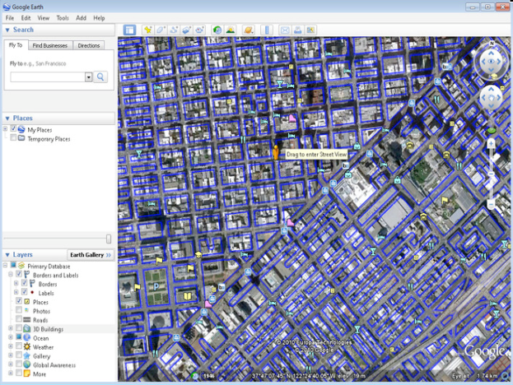The image size is (513, 385).
Task: Switch to the Find Businesses tab
Action: point(50,45)
